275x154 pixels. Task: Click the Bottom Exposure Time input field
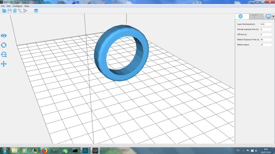266,39
